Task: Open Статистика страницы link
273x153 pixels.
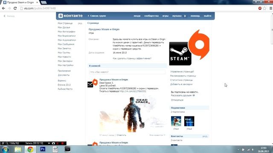Action: coord(181,80)
